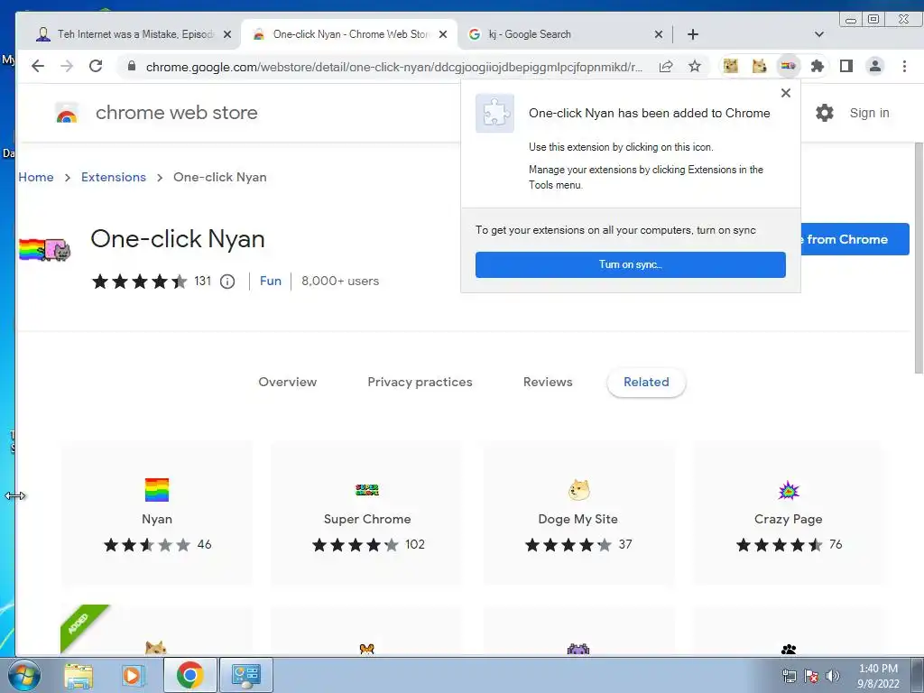Click Chrome taskbar icon
Viewport: 924px width, 693px height.
point(189,675)
